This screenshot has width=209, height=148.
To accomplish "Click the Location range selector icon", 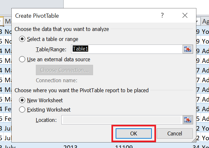I will 188,120.
